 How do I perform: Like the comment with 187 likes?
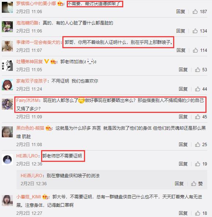tap(195, 12)
